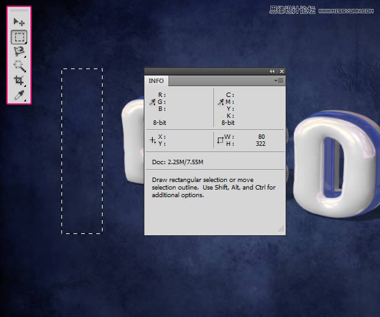Switch to the INFO tab

pyautogui.click(x=156, y=81)
